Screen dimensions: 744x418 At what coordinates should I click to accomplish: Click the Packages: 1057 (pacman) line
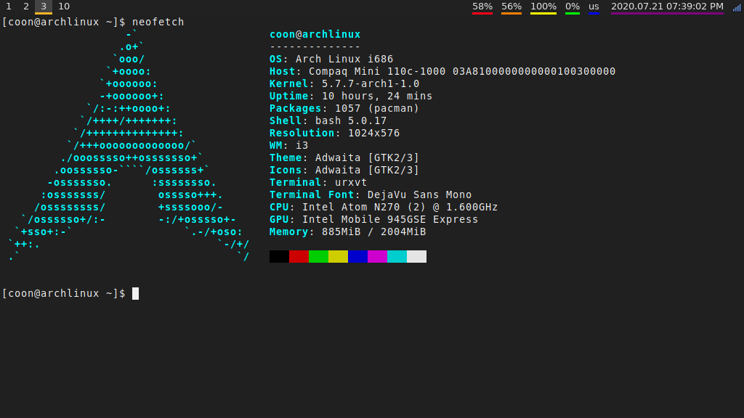tap(344, 108)
